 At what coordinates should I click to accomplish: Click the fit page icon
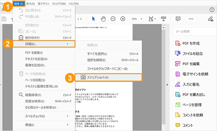tap(151, 19)
